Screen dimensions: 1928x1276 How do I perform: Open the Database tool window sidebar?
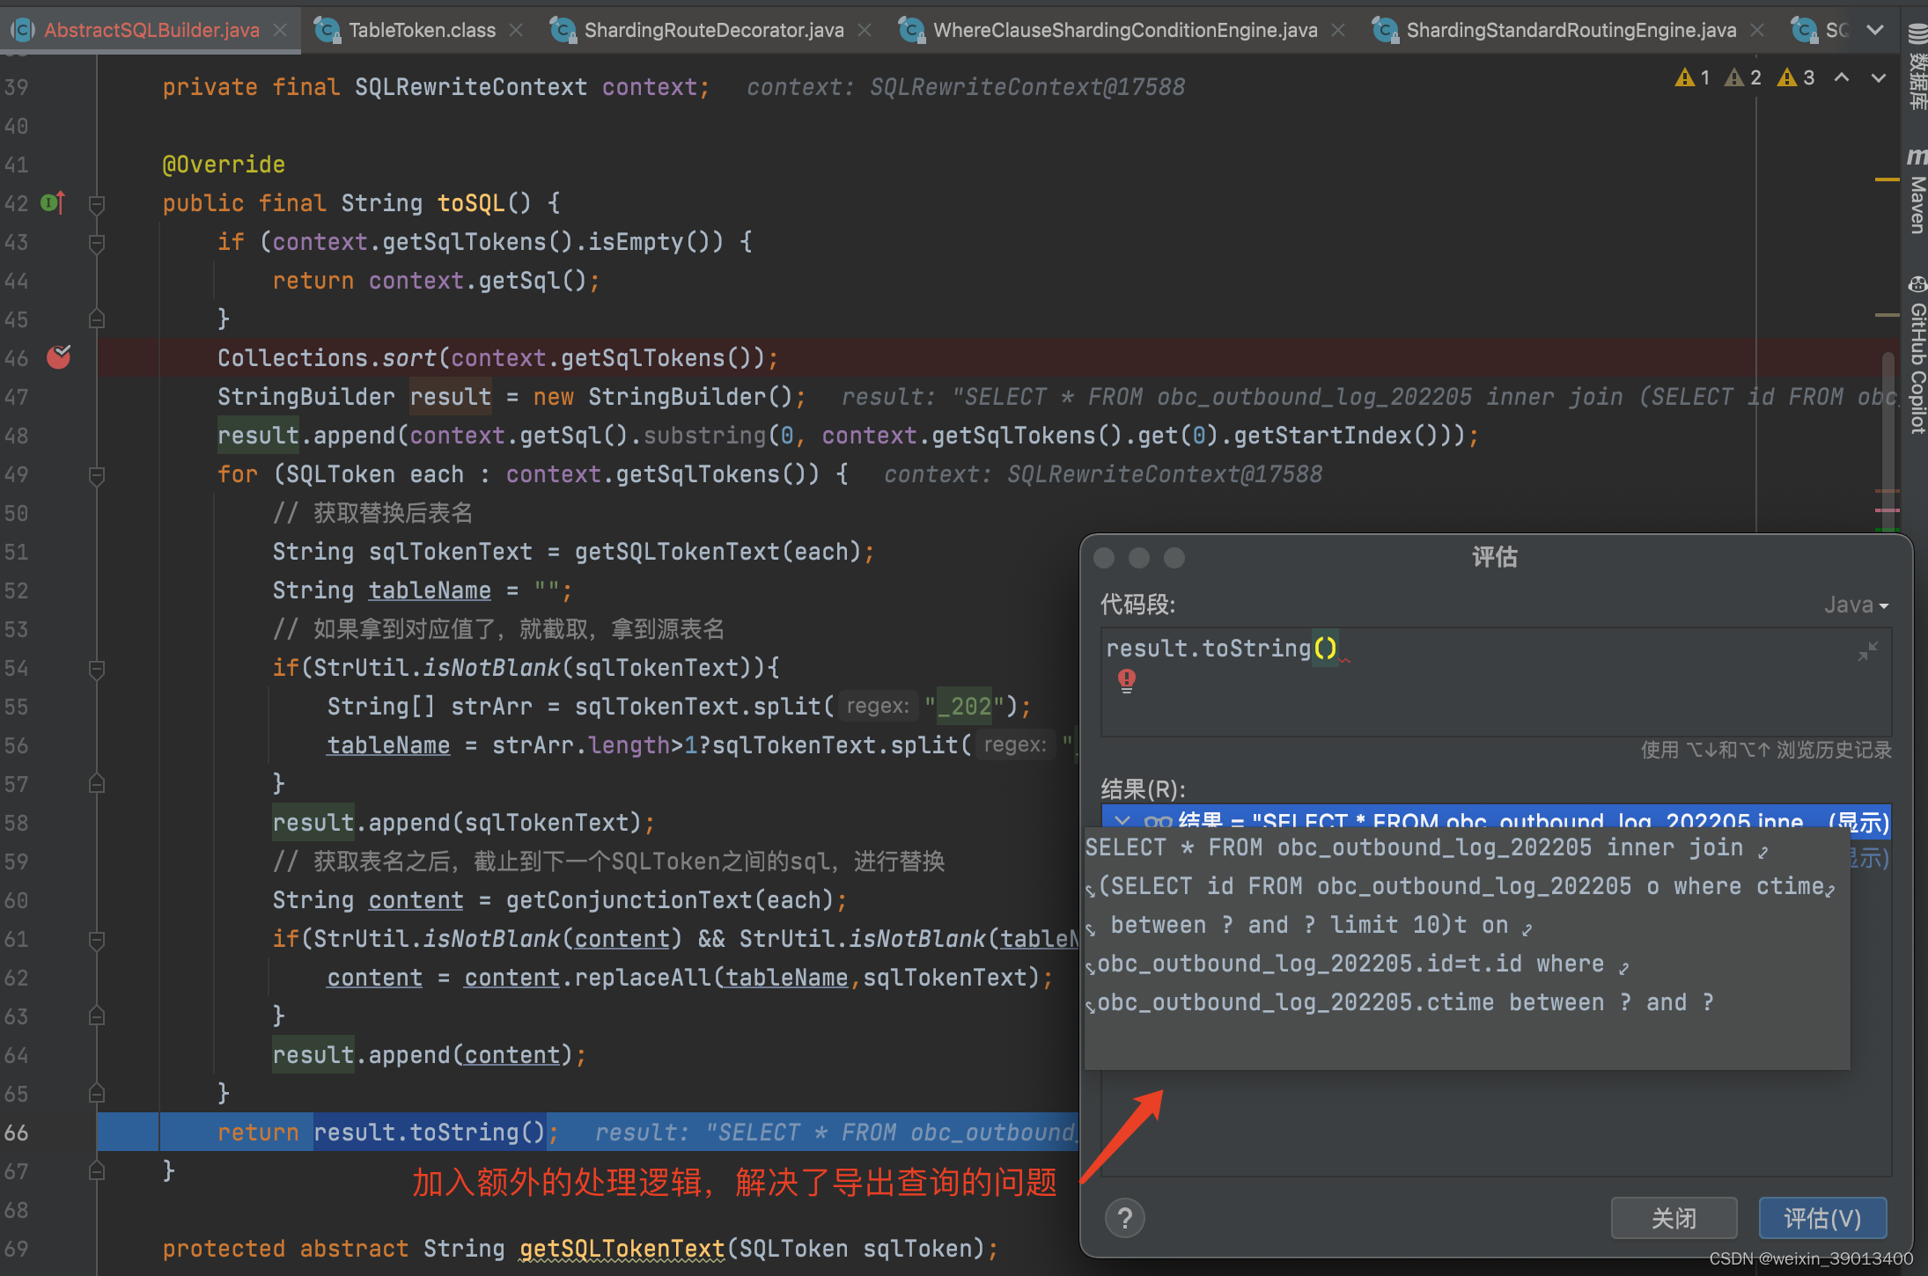point(1917,66)
